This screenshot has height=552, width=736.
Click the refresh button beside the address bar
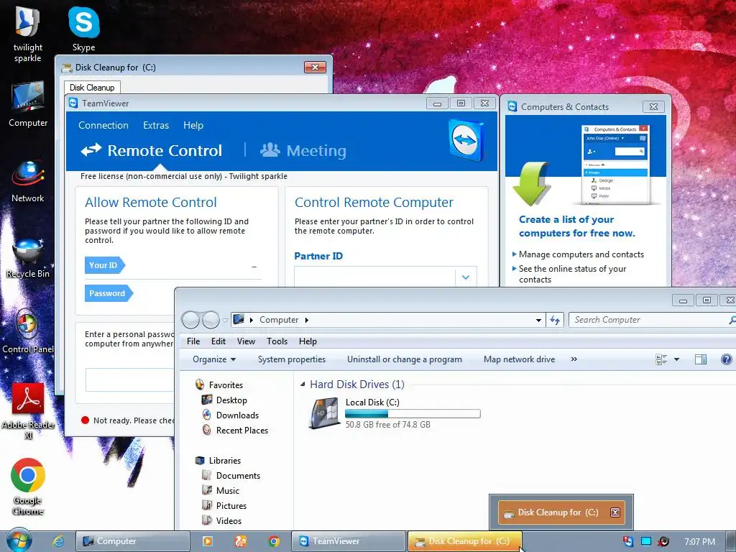pos(555,320)
